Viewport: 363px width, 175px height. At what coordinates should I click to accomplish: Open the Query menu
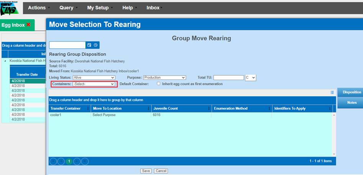click(x=68, y=8)
